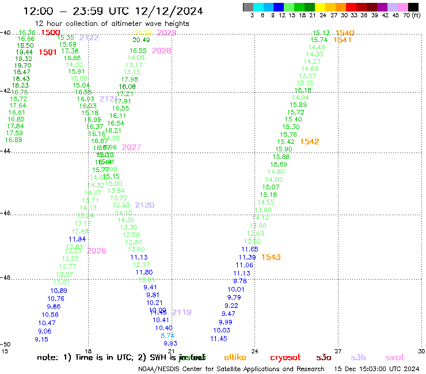This screenshot has width=426, height=374.
Task: Click the wave height value 15.13
Action: pyautogui.click(x=321, y=33)
